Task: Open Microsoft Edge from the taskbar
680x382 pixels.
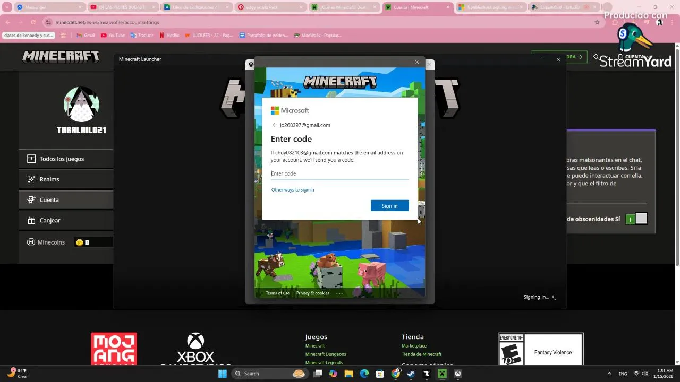Action: [x=364, y=374]
